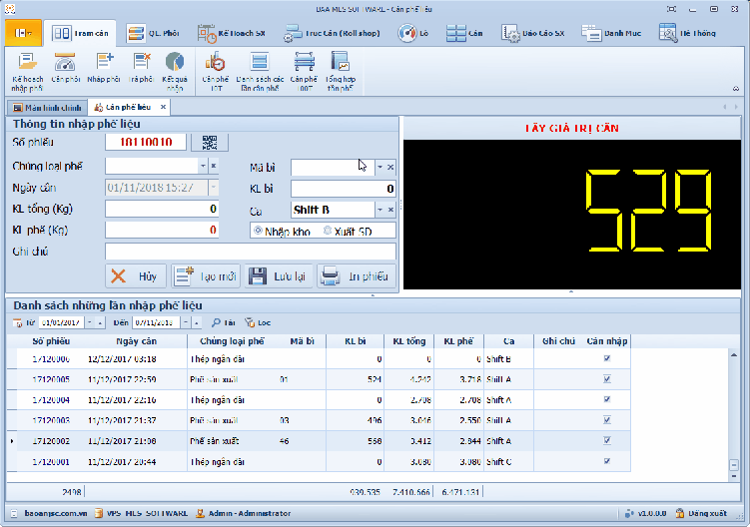This screenshot has width=750, height=527.
Task: Select the Xuất SD radio option
Action: [x=328, y=231]
